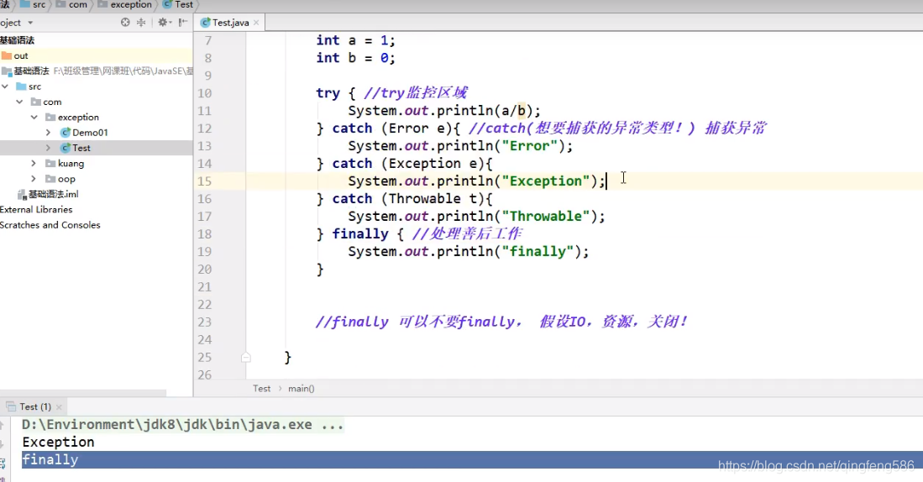Click 'catch (Error e){' text
The height and width of the screenshot is (482, 923).
click(396, 128)
